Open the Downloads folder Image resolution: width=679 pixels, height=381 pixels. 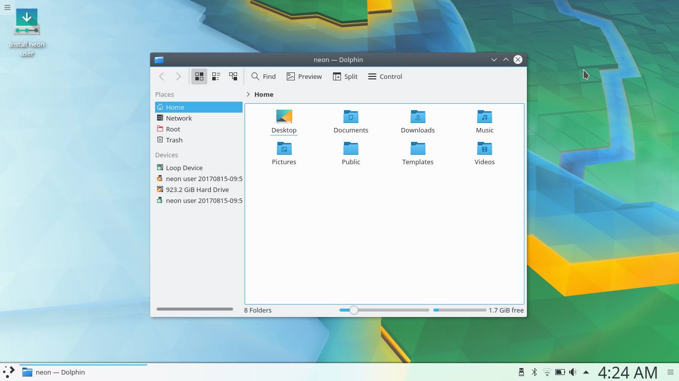click(418, 122)
